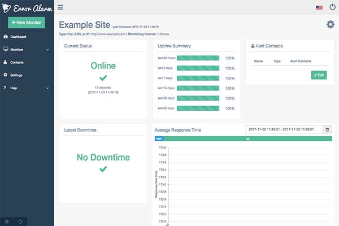Open the US flag language selector

point(319,7)
